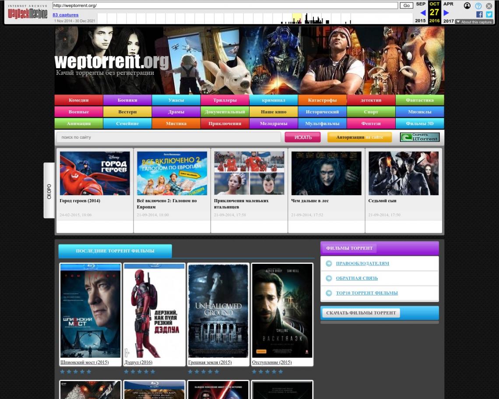This screenshot has height=399, width=499.
Task: Open Wayback user account icon
Action: (467, 6)
